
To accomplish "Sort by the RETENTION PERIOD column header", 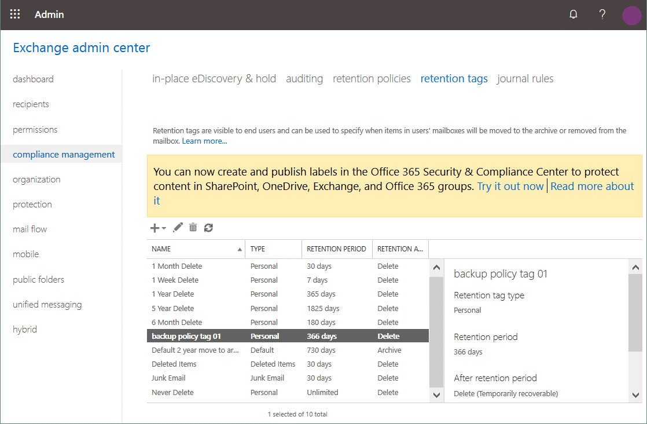I will (336, 249).
